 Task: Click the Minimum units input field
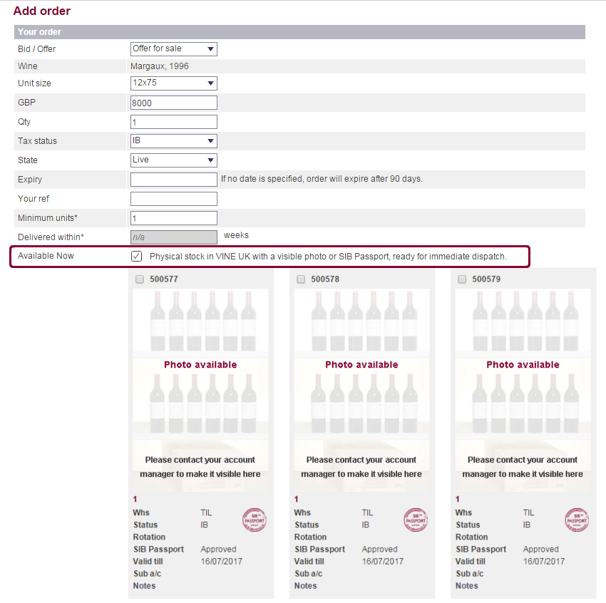173,218
